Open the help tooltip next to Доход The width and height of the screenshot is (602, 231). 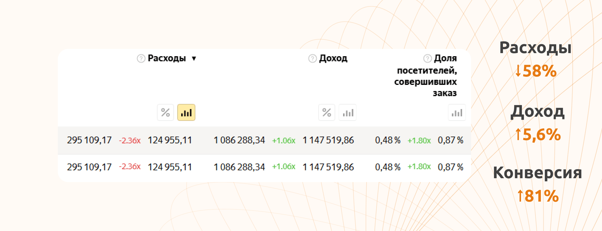coord(312,58)
